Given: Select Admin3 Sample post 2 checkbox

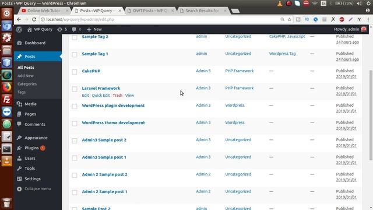Looking at the screenshot, I should (x=75, y=141).
